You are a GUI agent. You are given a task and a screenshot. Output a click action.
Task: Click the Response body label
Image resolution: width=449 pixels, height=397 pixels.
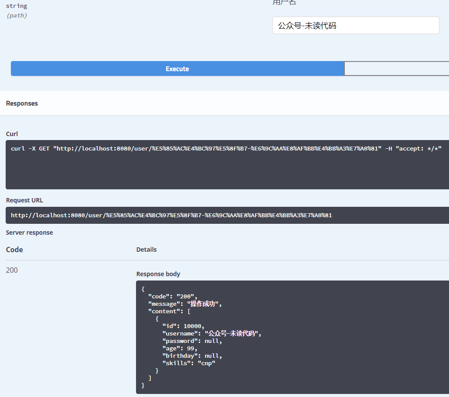pos(158,274)
